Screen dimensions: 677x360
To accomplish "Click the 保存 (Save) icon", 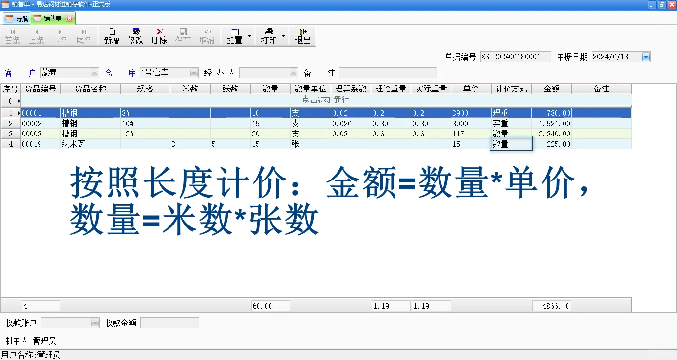I will tap(183, 36).
